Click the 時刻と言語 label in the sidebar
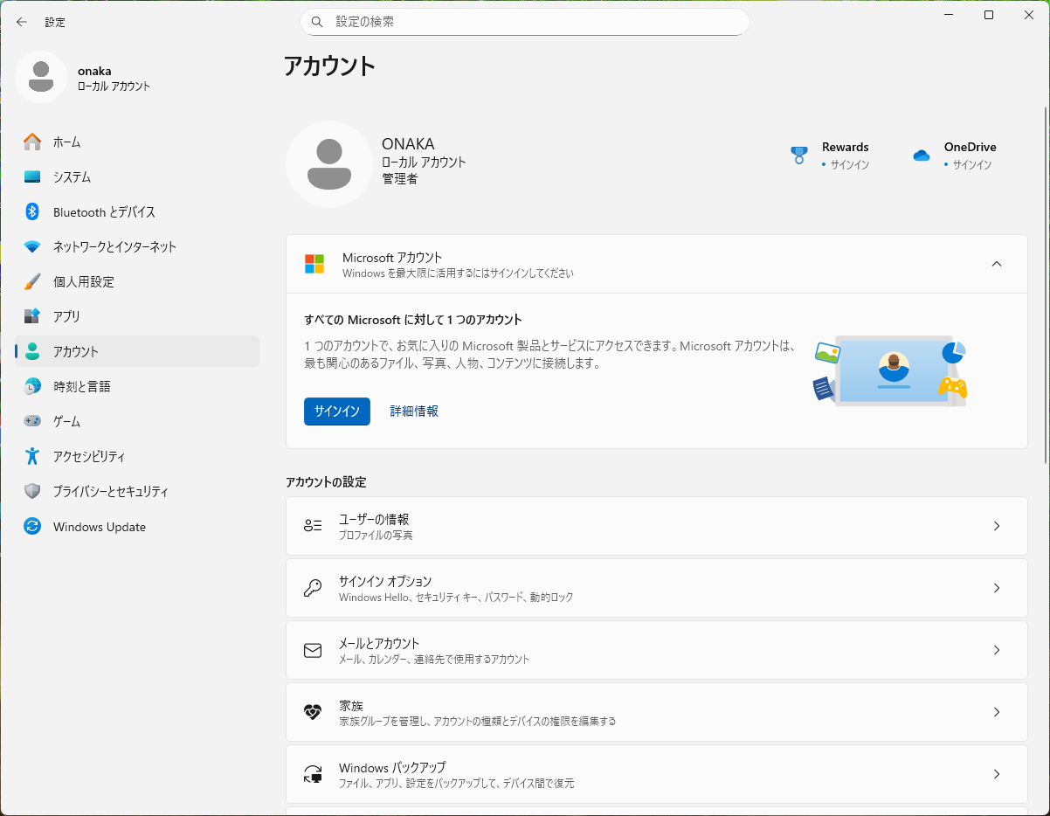 pos(82,386)
